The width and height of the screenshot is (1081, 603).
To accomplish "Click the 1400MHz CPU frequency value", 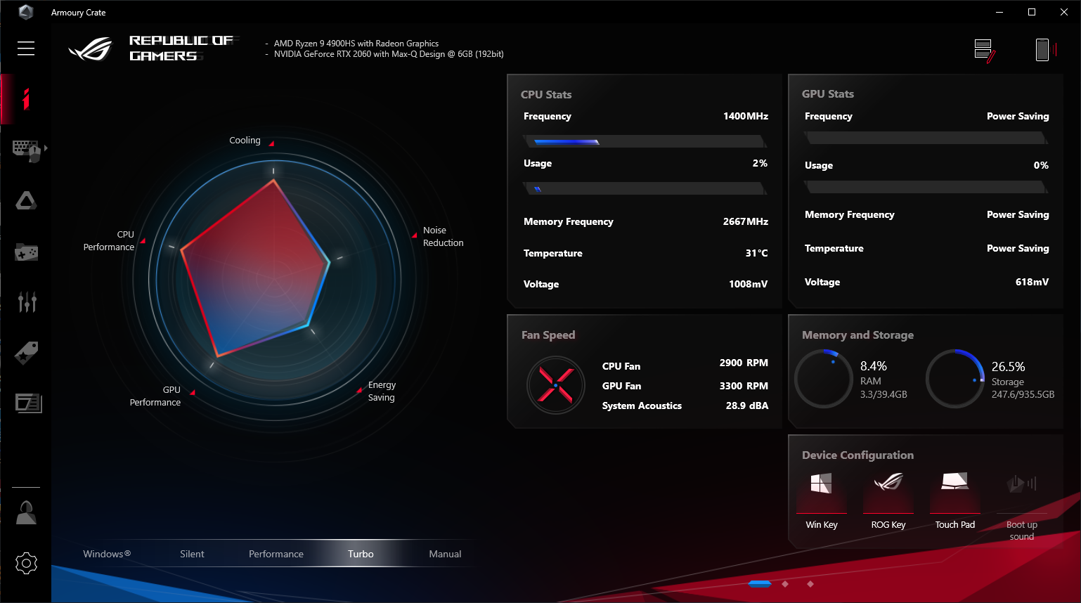I will pos(746,116).
